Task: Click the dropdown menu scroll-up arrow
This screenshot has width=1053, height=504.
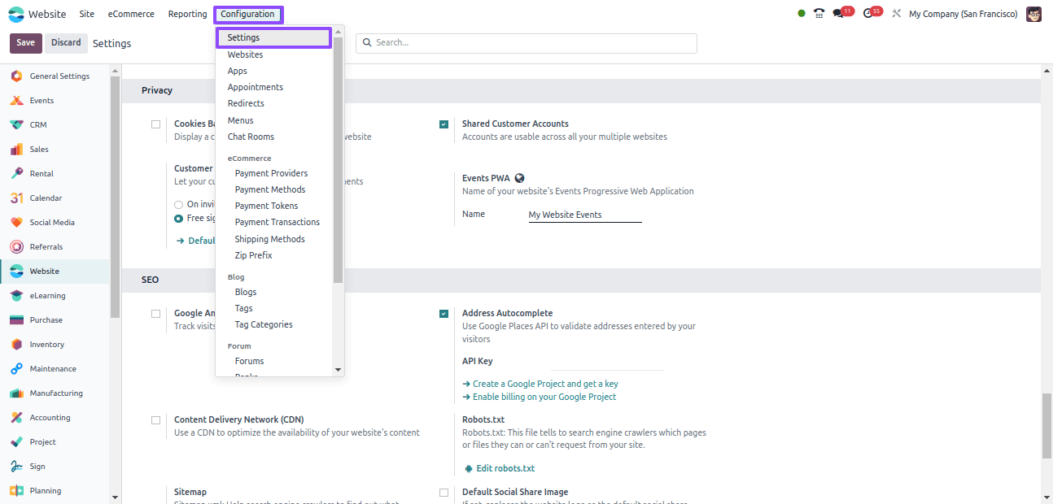Action: (x=339, y=32)
